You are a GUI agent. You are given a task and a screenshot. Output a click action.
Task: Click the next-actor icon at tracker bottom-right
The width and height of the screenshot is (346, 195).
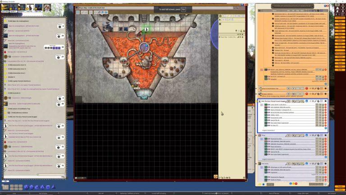(x=325, y=184)
